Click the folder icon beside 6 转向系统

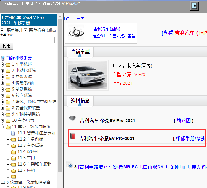pyautogui.click(x=8, y=96)
